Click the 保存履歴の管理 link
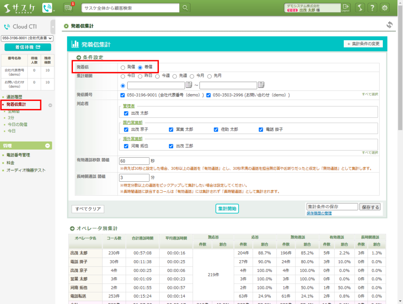The image size is (403, 304). [x=319, y=213]
